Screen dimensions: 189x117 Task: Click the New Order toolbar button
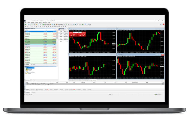(46, 25)
